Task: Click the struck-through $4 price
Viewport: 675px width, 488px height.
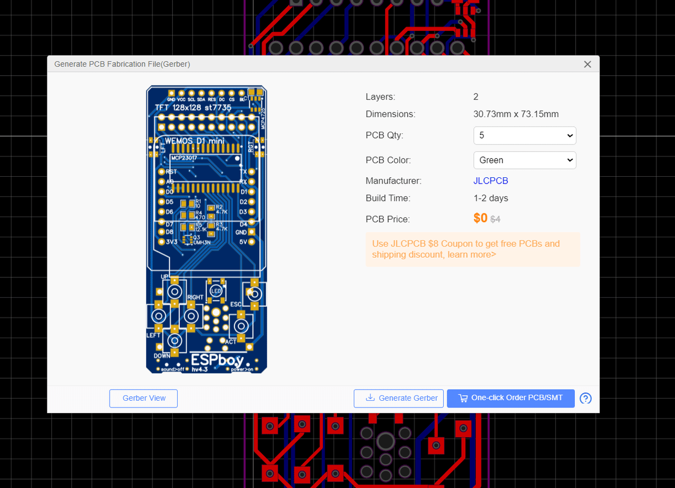Action: (495, 220)
